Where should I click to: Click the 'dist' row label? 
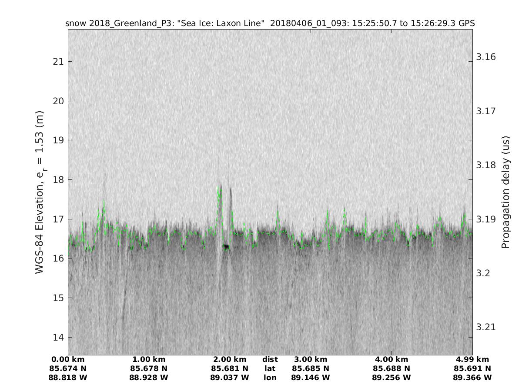coord(270,359)
